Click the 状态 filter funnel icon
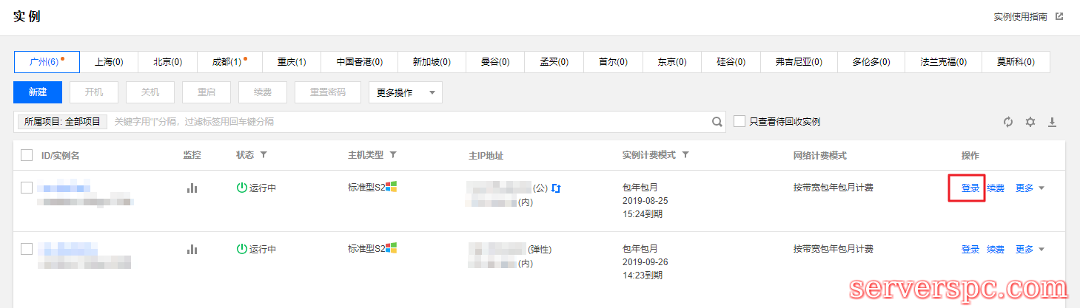Image resolution: width=1080 pixels, height=308 pixels. tap(263, 155)
